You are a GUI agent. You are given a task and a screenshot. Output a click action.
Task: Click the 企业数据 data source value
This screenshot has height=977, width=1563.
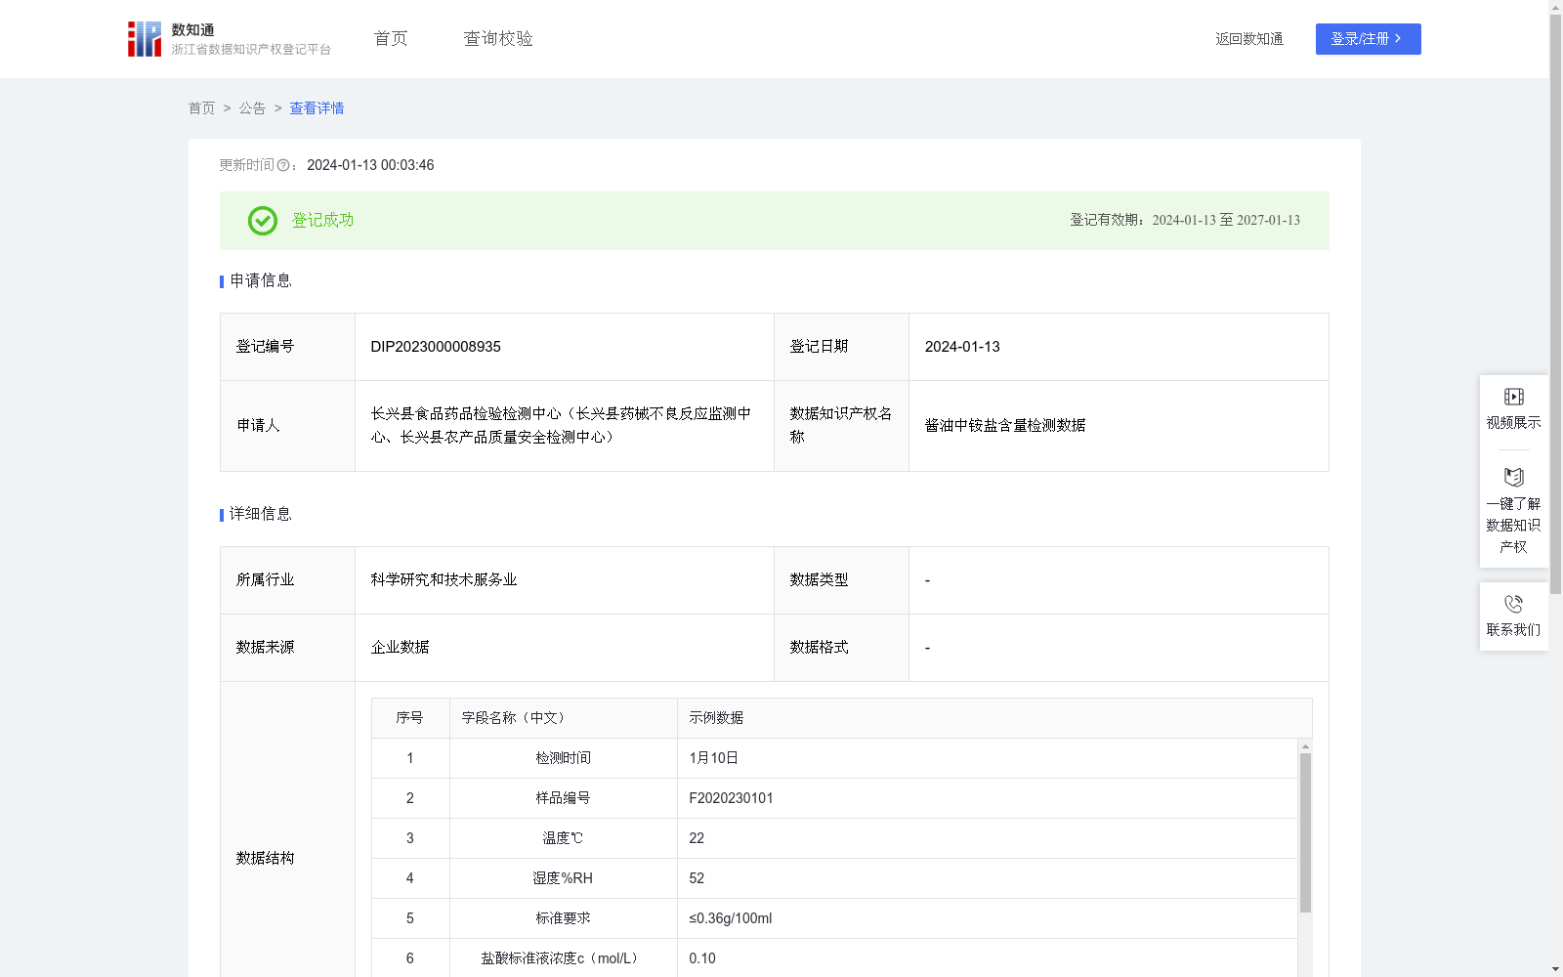[400, 648]
